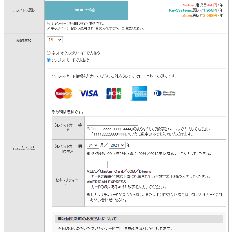Click the VISA／Master Card／JCB／Diners heading
This screenshot has height=232, width=235.
coord(119,171)
